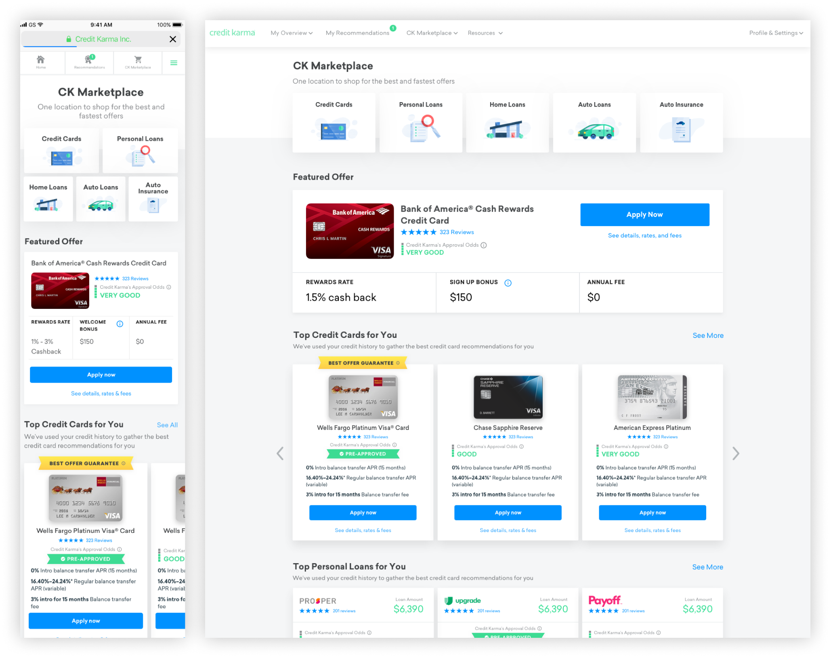Screen dimensions: 831x658
Task: Click Apply Now for Bank of America card
Action: click(x=644, y=215)
